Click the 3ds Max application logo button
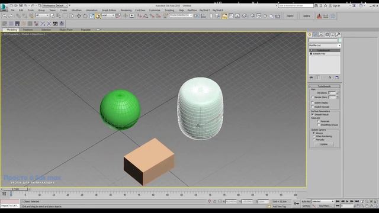This screenshot has height=213, width=379. [4, 7]
